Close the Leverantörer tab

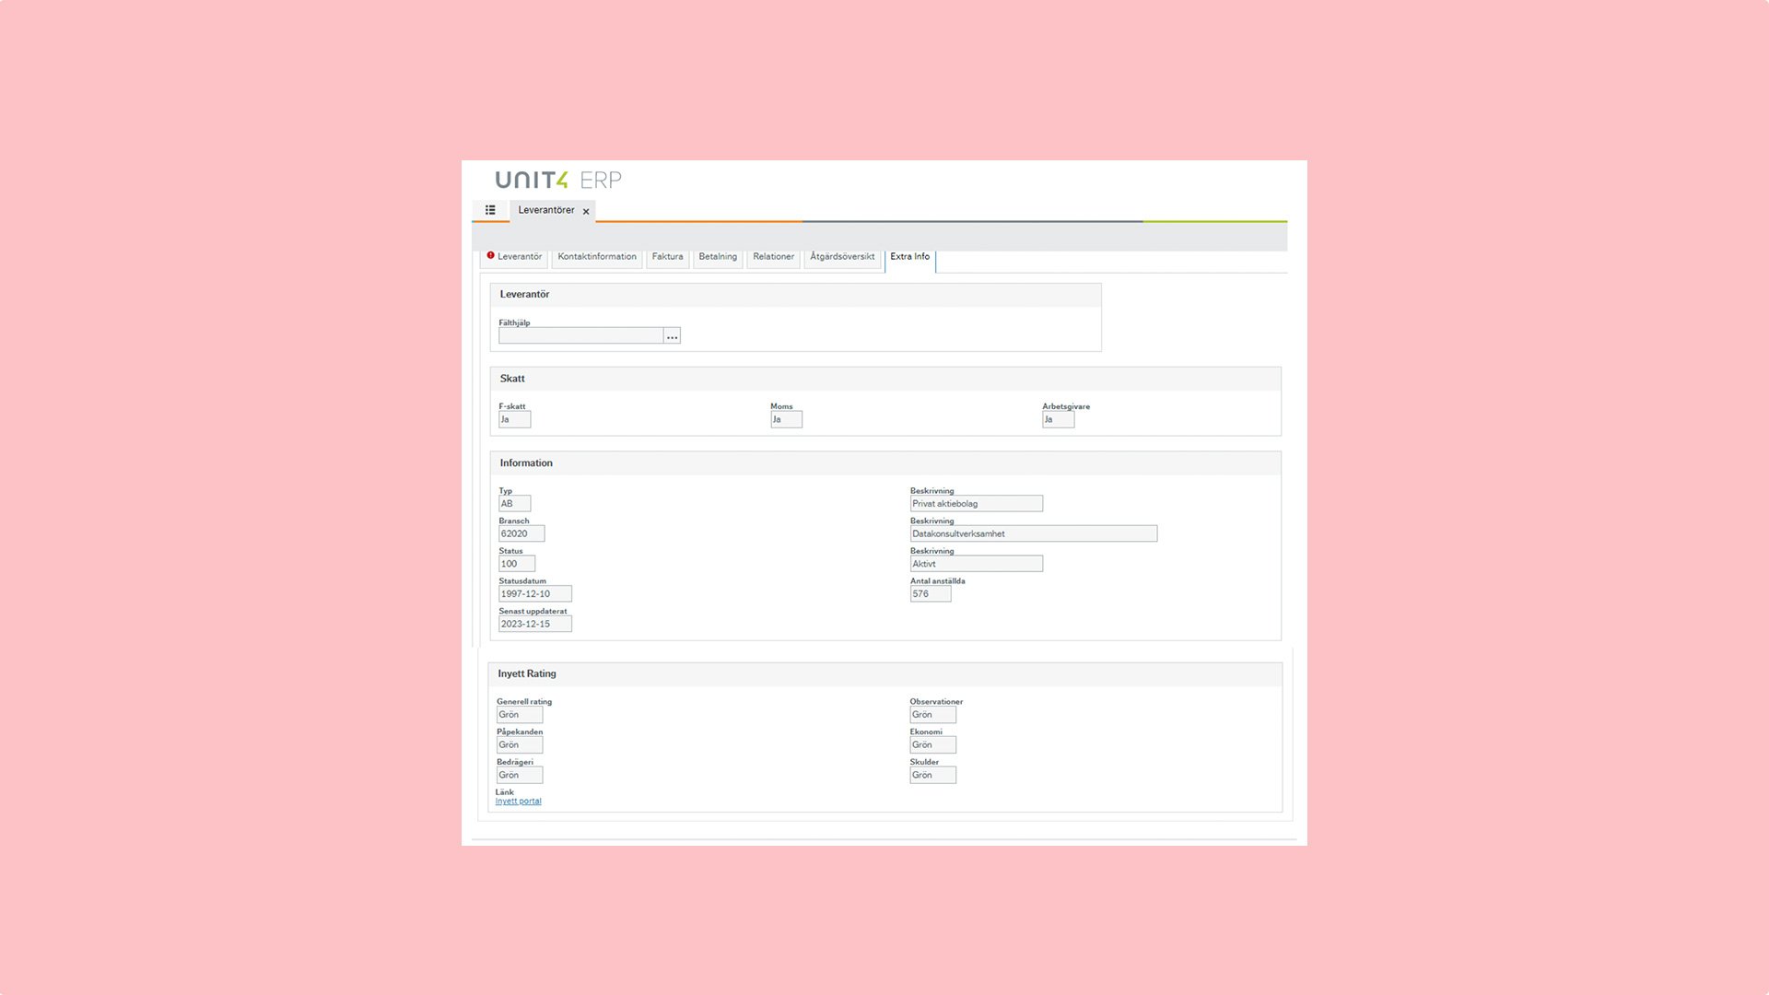(586, 211)
